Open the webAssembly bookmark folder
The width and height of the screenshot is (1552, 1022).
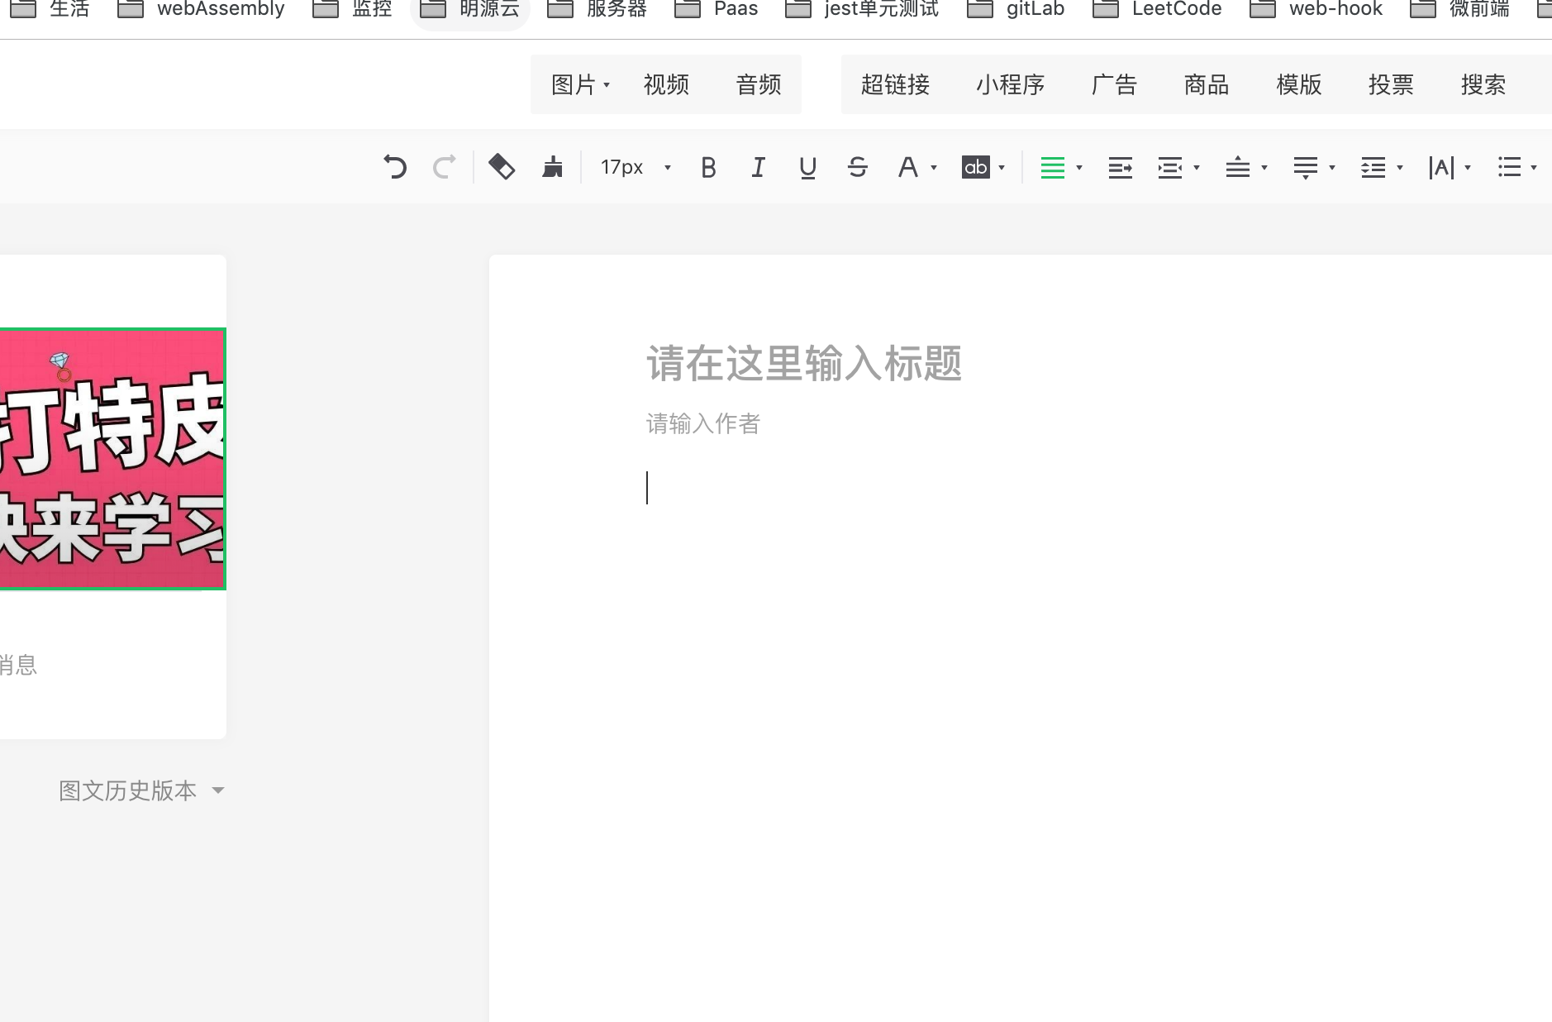coord(201,9)
